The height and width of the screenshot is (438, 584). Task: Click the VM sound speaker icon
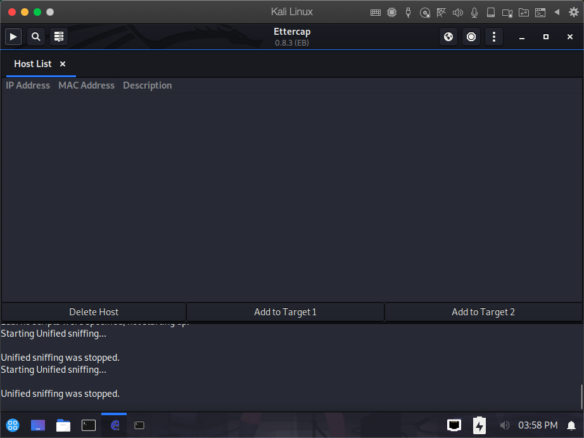[x=458, y=12]
